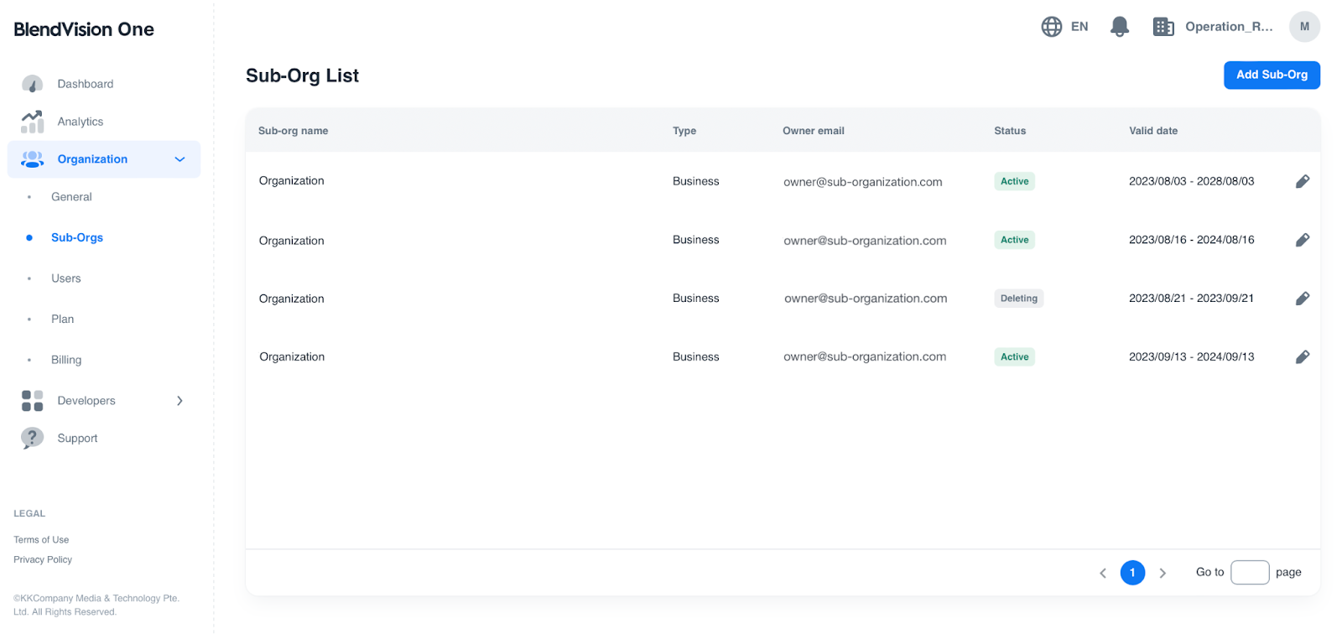This screenshot has height=634, width=1342.
Task: Edit the sub-org with Deleting status
Action: tap(1302, 299)
